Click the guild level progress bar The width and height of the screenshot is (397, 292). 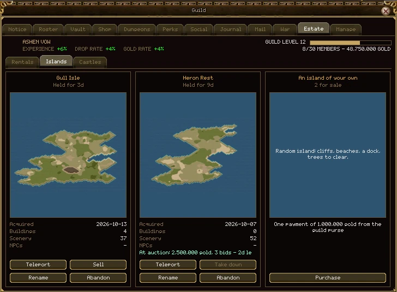point(351,43)
